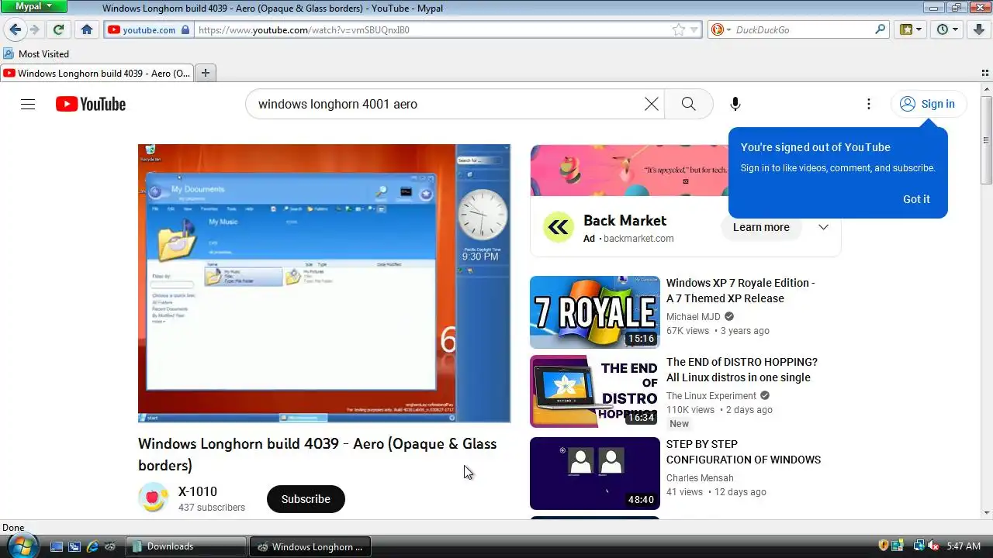993x558 pixels.
Task: Clear the search query with the X
Action: 652,104
